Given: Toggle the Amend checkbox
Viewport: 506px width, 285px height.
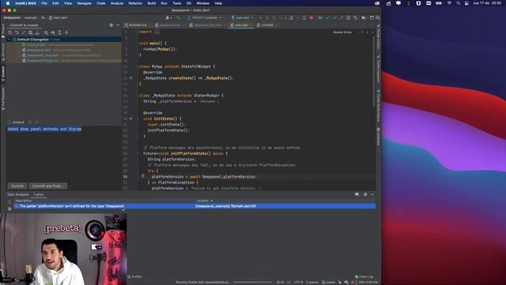Looking at the screenshot, I should tap(9, 122).
